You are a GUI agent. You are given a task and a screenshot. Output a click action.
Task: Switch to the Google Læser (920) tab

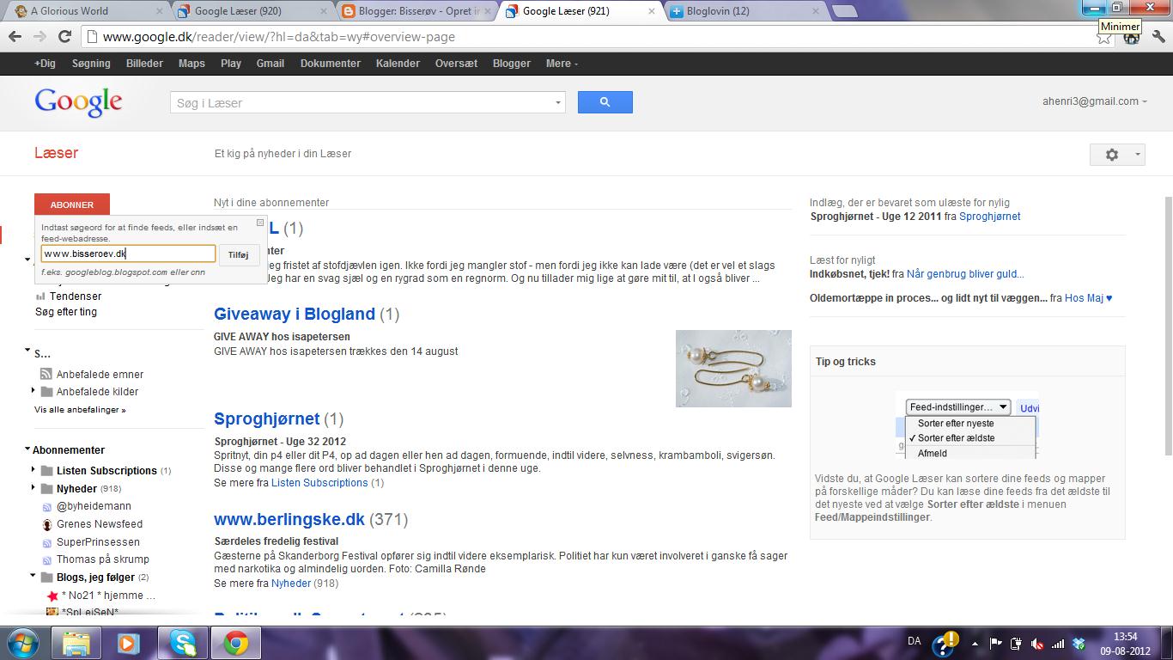click(x=251, y=11)
